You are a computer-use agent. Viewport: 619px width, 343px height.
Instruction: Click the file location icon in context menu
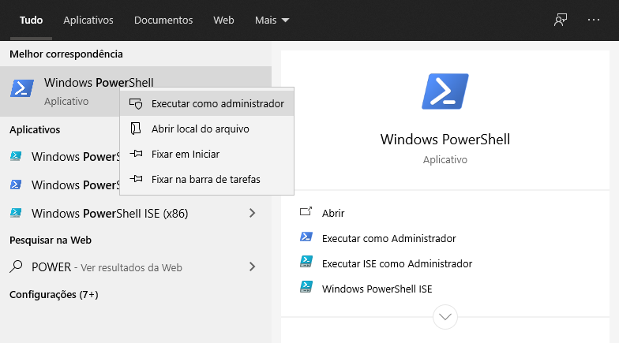[136, 129]
